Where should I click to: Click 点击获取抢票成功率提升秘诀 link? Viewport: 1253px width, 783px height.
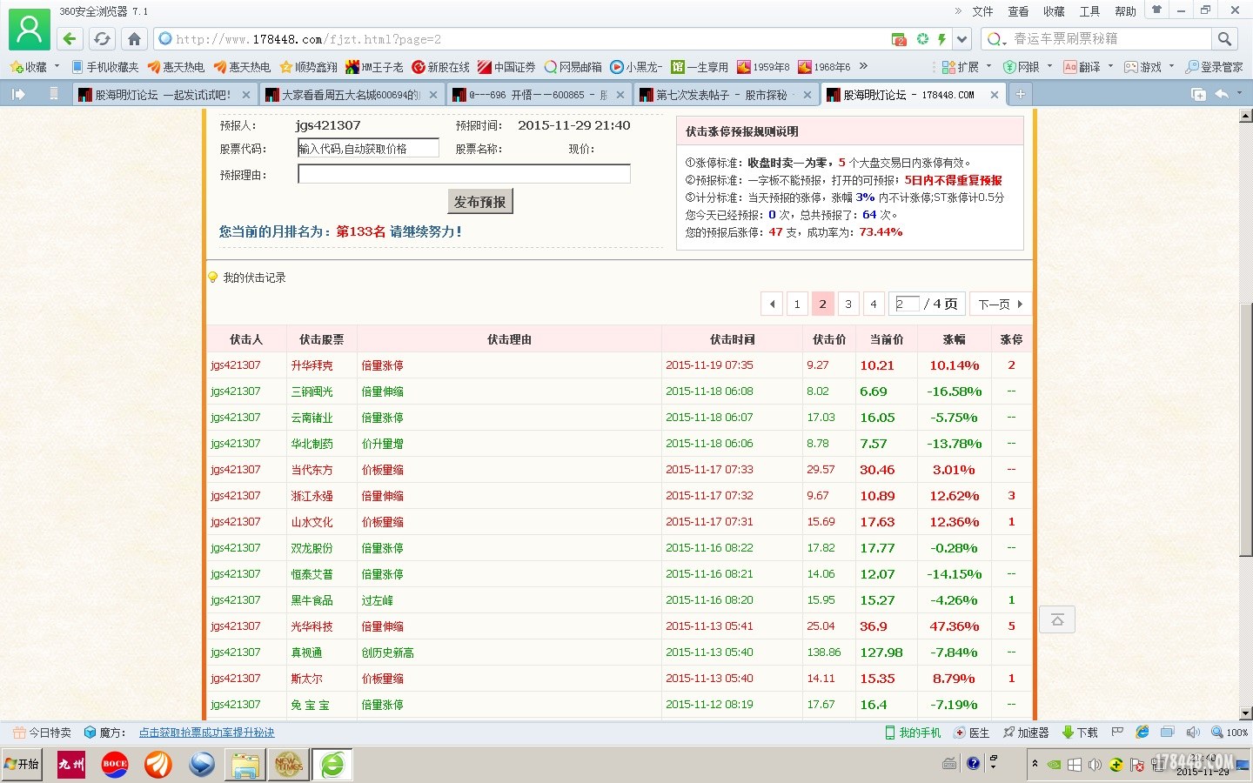click(x=207, y=733)
